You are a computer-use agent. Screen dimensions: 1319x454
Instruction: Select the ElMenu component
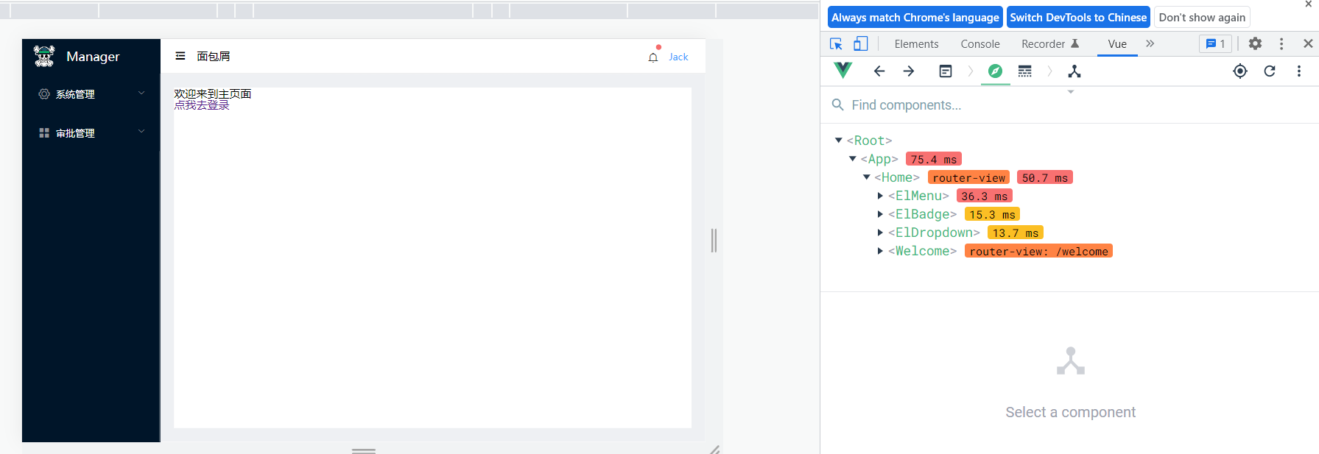[x=918, y=196]
